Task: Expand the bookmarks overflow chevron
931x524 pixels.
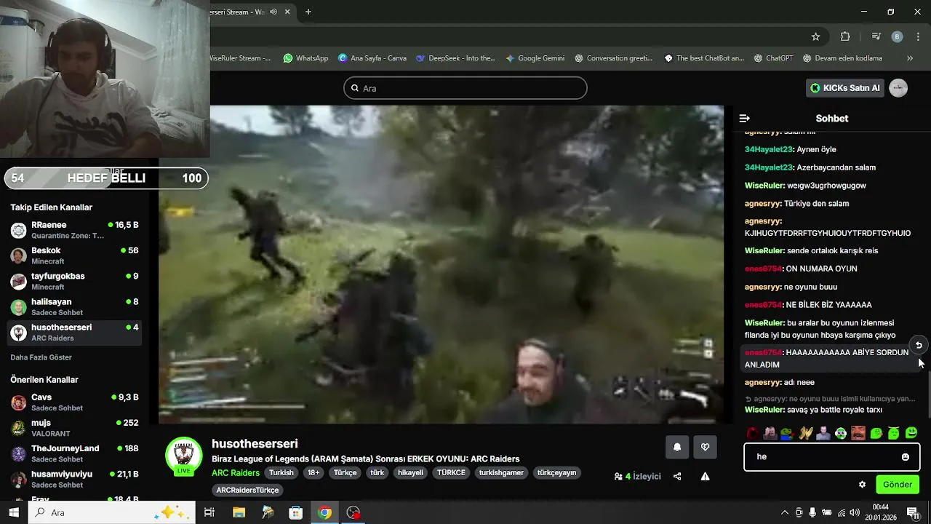Action: pos(910,58)
